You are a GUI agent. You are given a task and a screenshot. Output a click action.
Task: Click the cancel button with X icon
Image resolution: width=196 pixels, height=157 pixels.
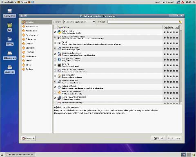point(158,138)
